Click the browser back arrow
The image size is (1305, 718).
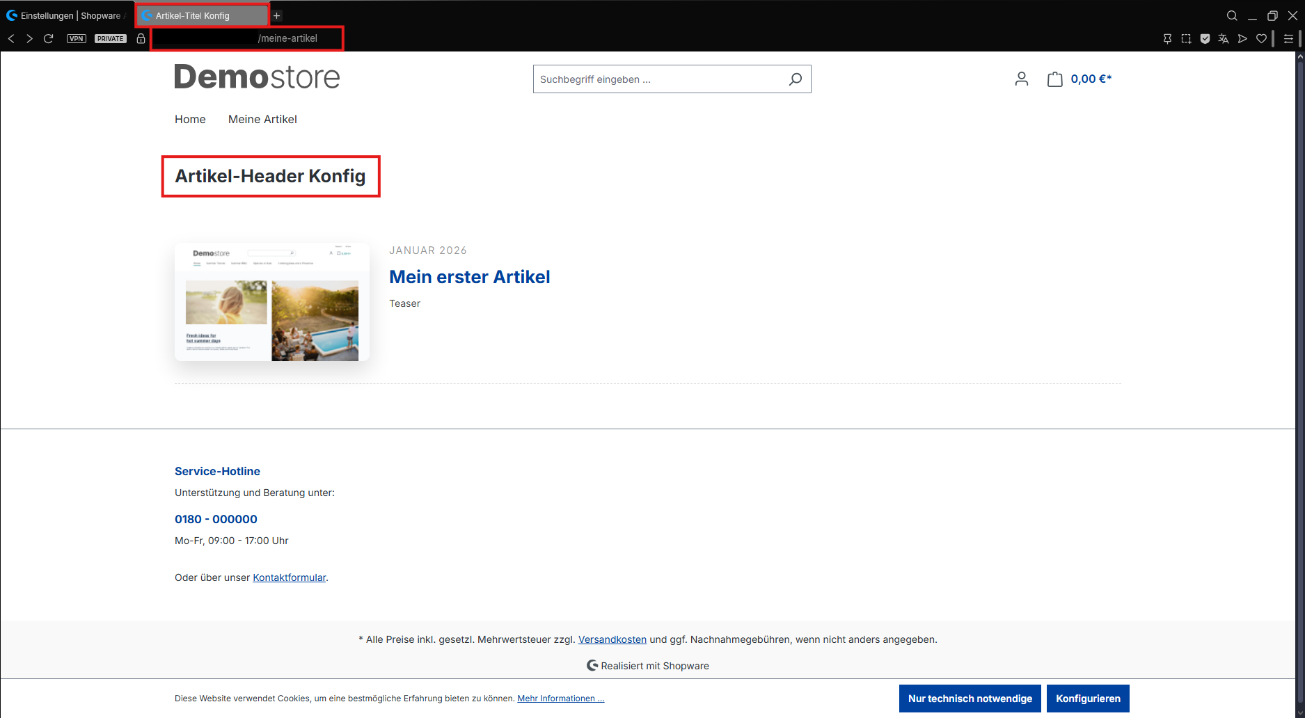11,39
